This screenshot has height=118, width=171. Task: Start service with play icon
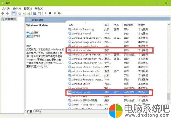(x=46, y=13)
